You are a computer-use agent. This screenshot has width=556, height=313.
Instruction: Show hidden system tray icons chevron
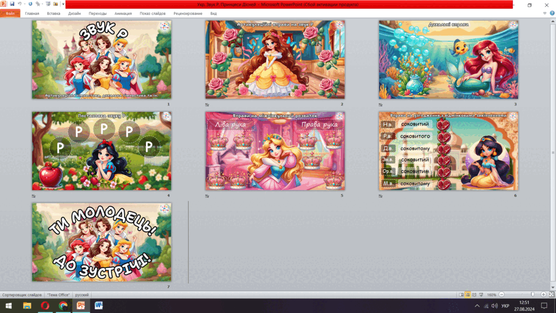(x=477, y=306)
